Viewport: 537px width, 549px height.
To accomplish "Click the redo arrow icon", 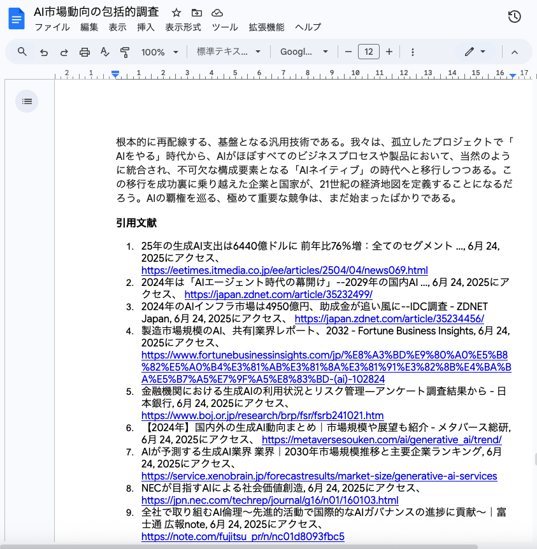I will coord(64,52).
